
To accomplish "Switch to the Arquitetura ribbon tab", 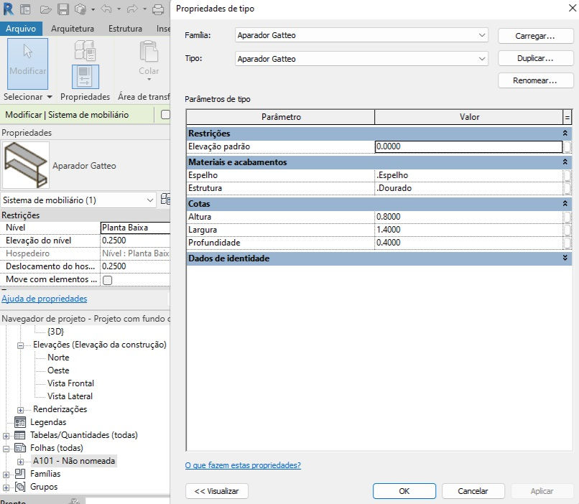I will [73, 29].
